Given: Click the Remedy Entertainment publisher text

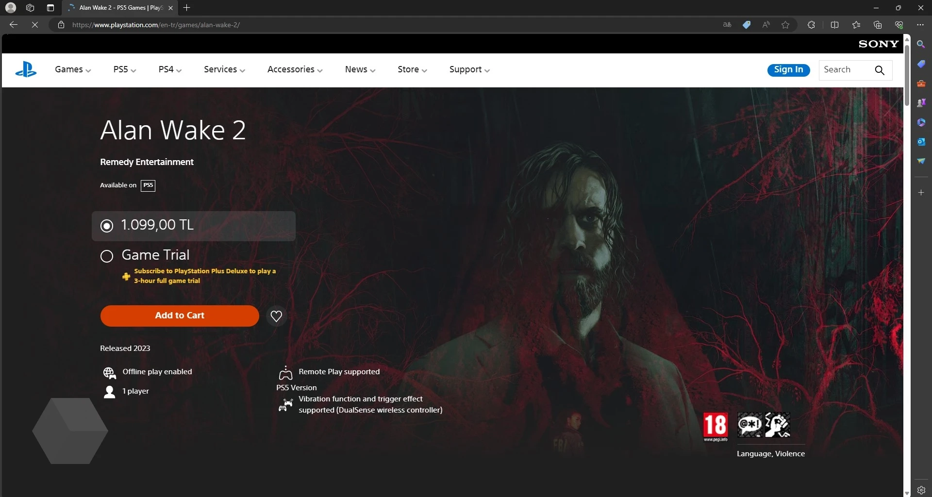Looking at the screenshot, I should (147, 162).
